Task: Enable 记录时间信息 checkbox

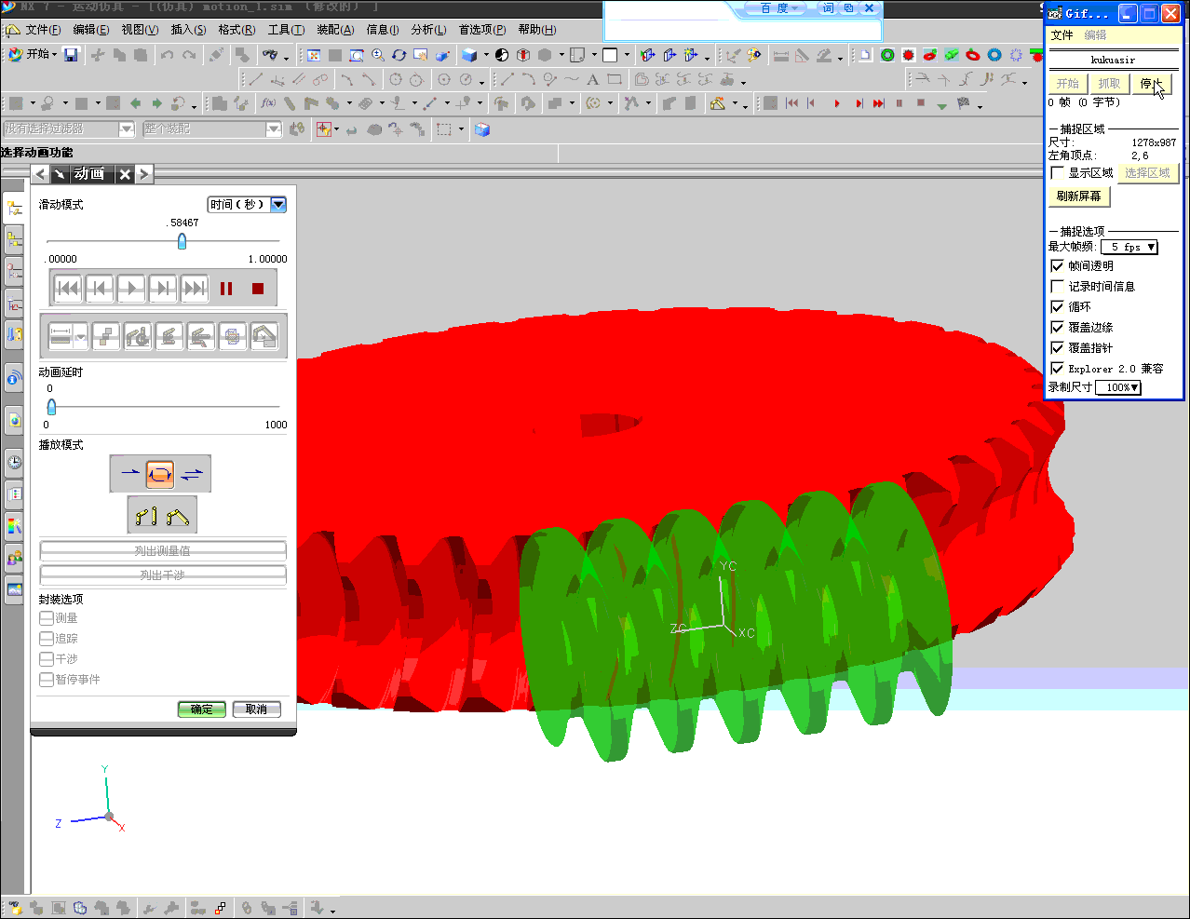Action: [1057, 287]
